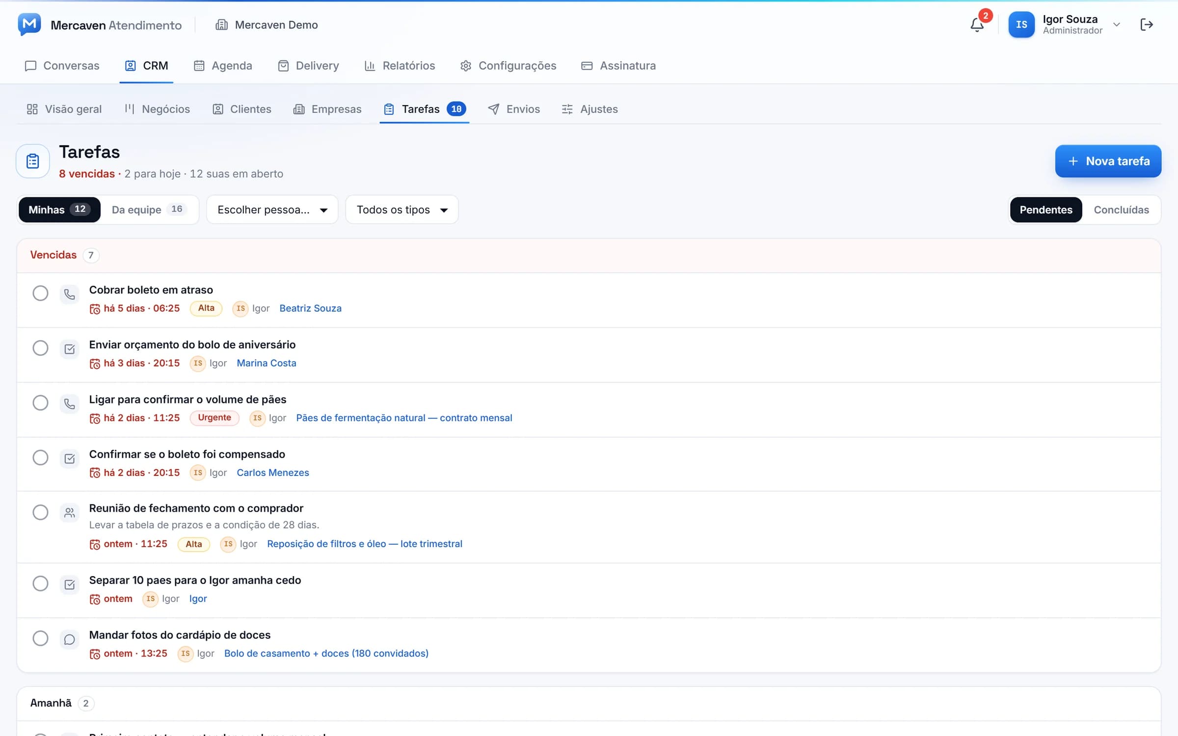Click phone icon on Ligar para confirmar task
The height and width of the screenshot is (736, 1178).
point(69,404)
